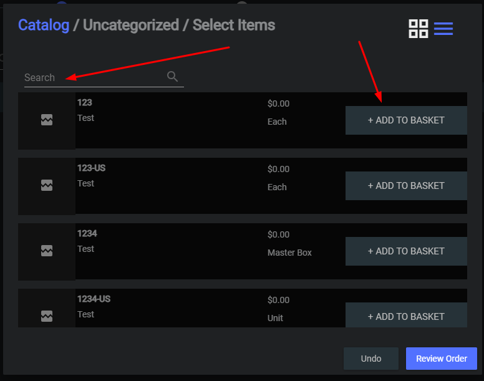Open image placeholder for item 1234-US

[x=47, y=316]
